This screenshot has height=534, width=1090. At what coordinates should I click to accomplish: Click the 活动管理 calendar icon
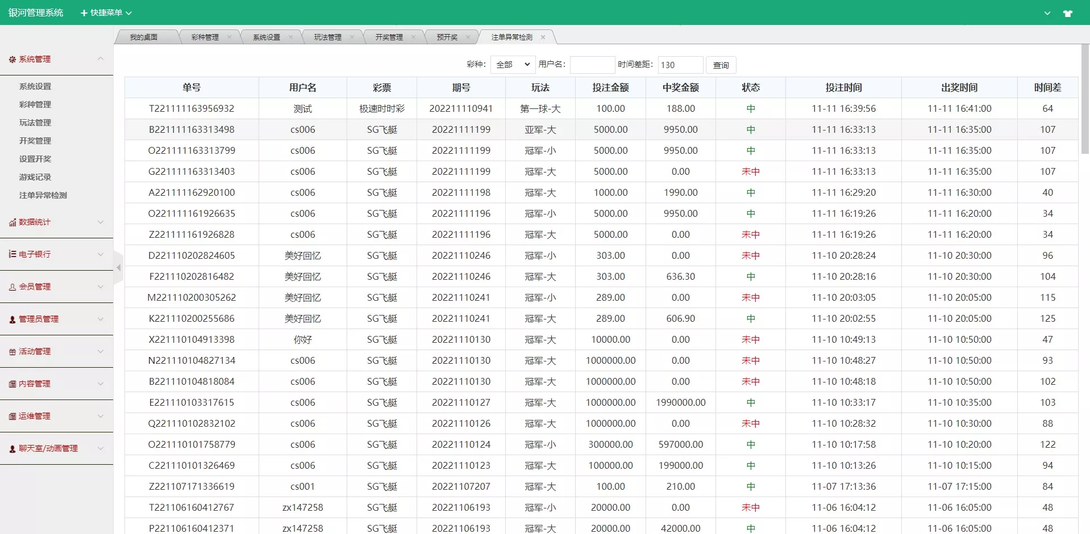click(x=11, y=351)
